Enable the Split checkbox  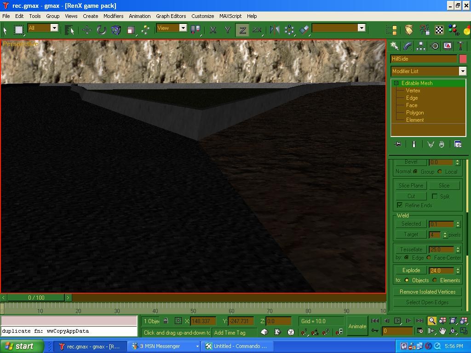click(x=435, y=196)
